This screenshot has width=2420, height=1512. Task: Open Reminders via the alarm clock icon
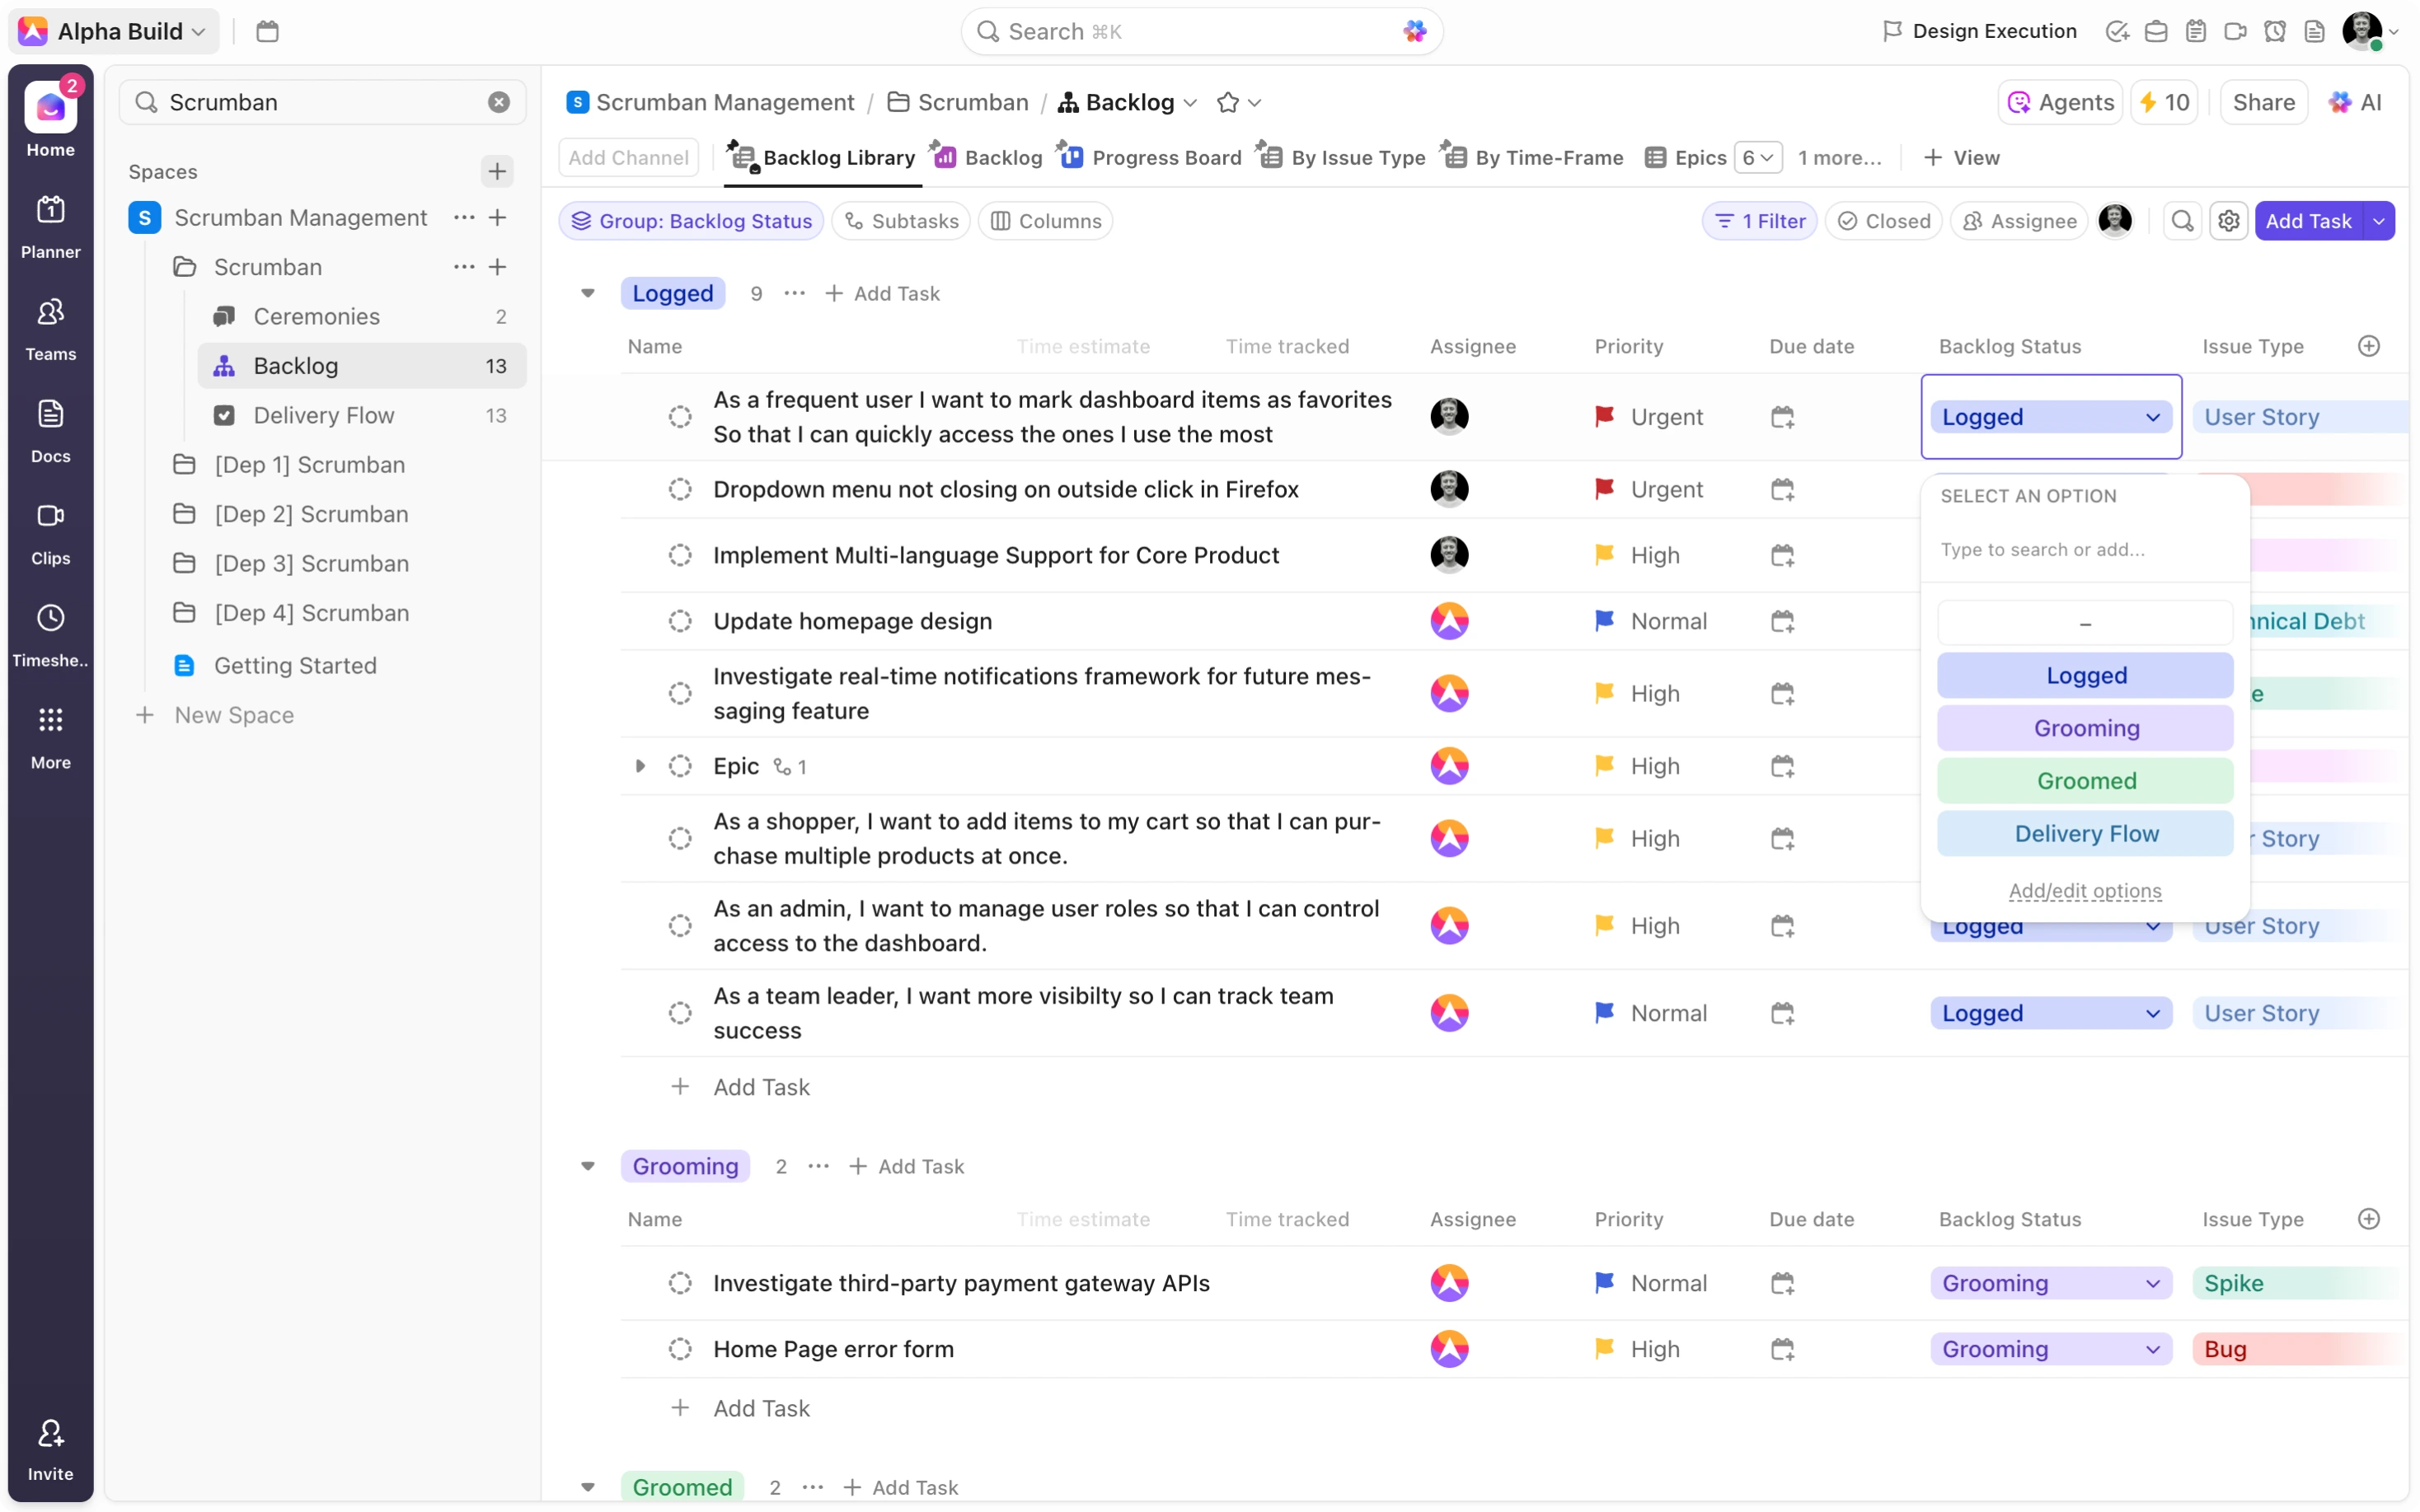(x=2274, y=31)
